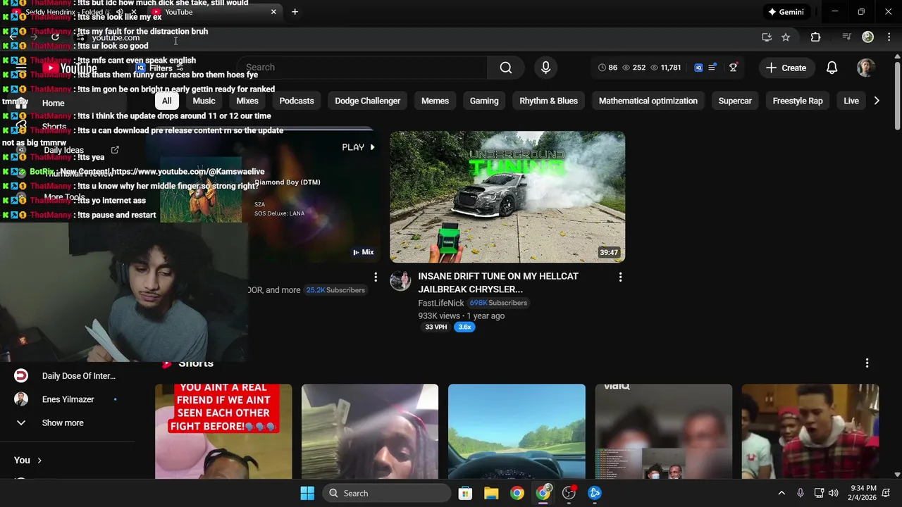Open the Hellcat drift tune thumbnail
This screenshot has height=507, width=902.
(507, 196)
